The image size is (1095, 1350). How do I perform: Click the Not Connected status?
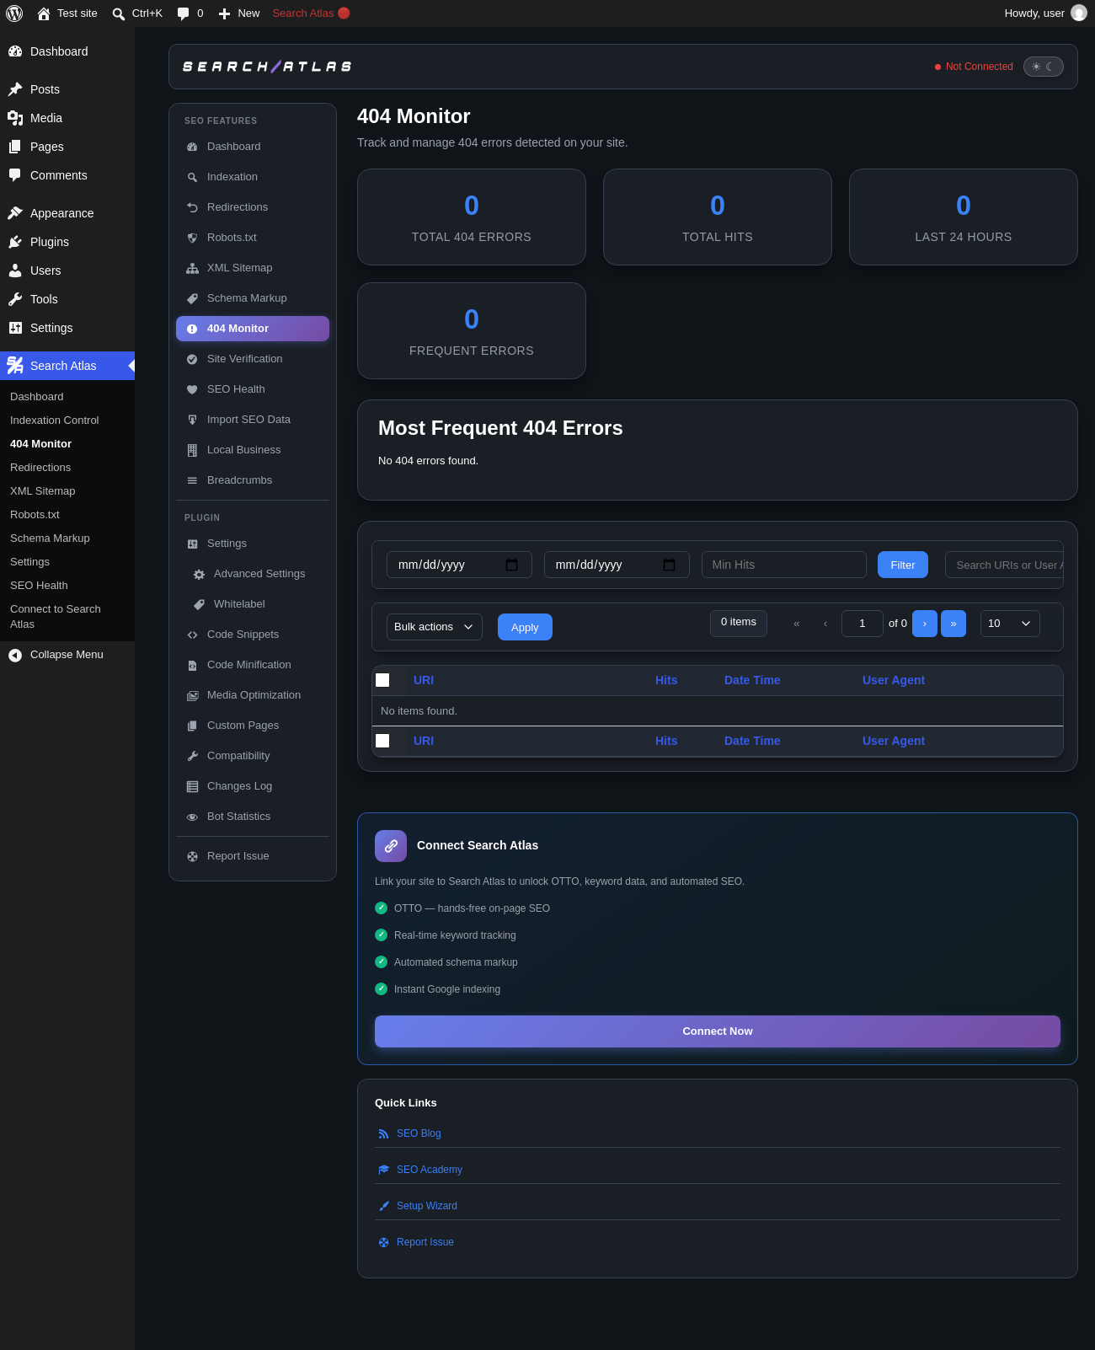point(974,67)
